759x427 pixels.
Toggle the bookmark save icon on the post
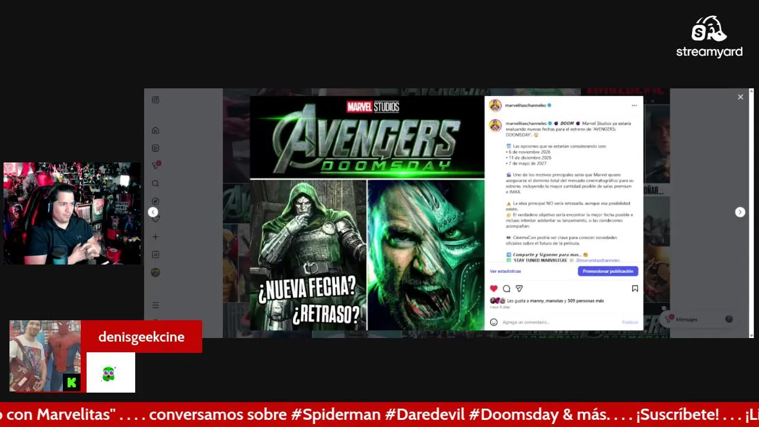634,289
